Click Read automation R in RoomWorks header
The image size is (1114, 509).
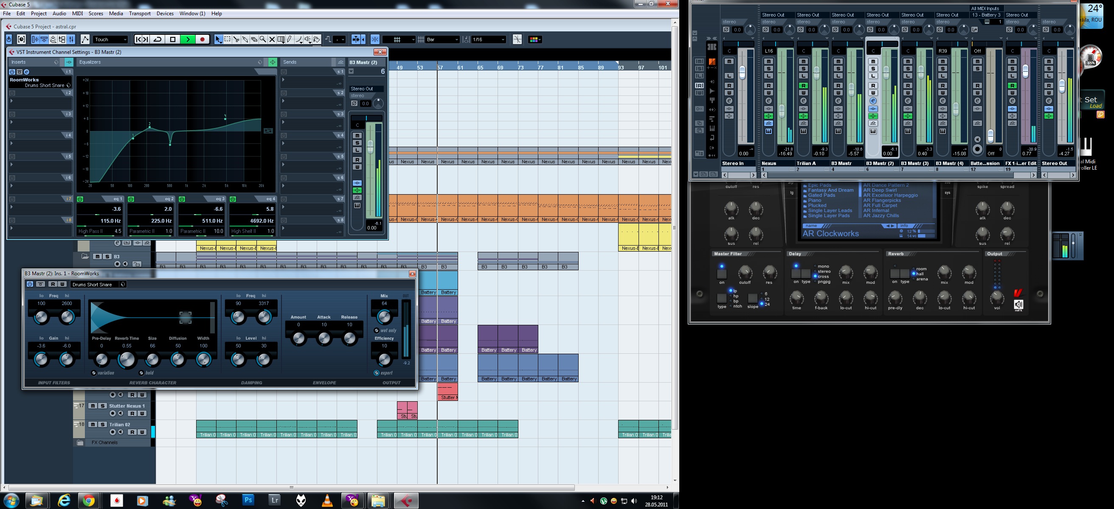pyautogui.click(x=53, y=284)
